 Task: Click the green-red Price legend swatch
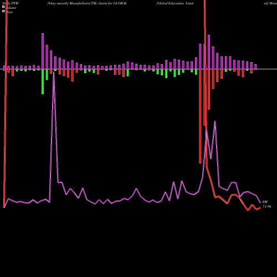(x=3, y=11)
